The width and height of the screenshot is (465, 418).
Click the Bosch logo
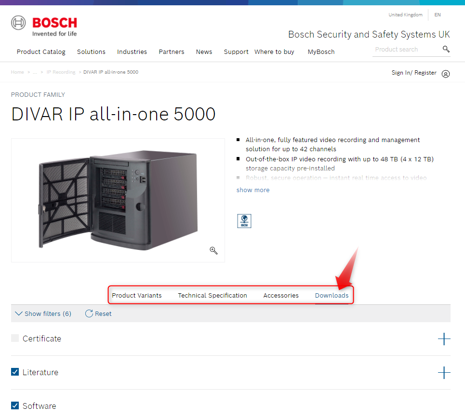pos(44,26)
